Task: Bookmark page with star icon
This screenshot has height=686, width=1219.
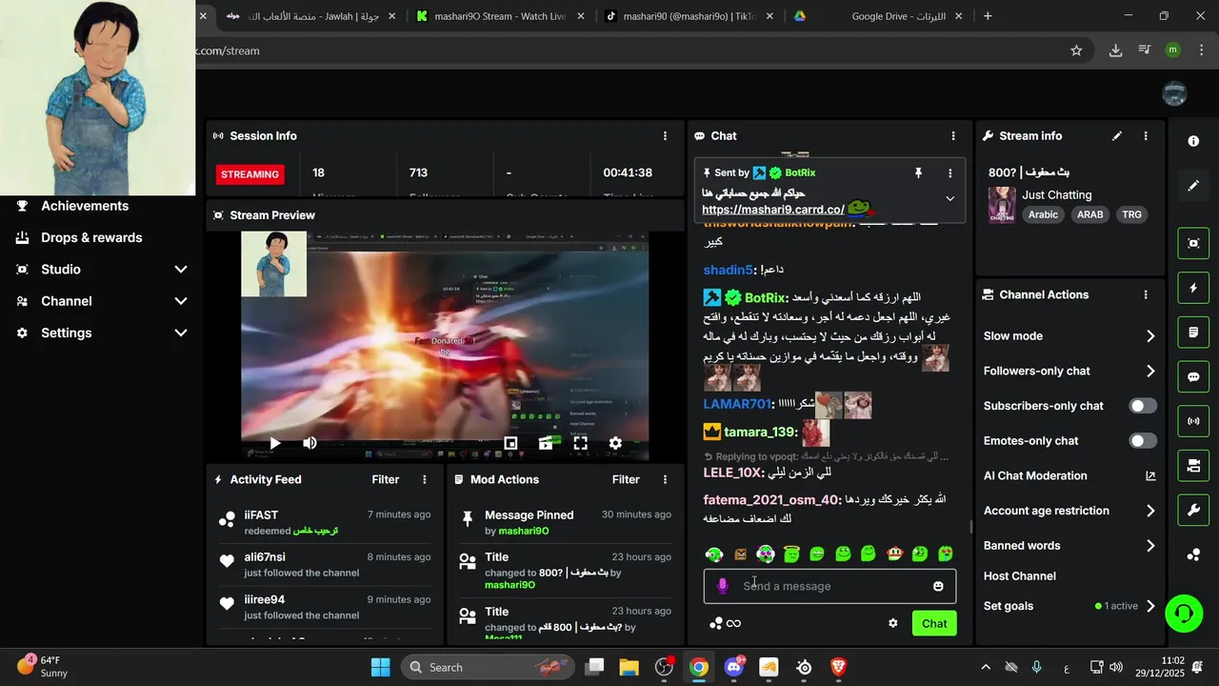Action: click(x=1076, y=50)
